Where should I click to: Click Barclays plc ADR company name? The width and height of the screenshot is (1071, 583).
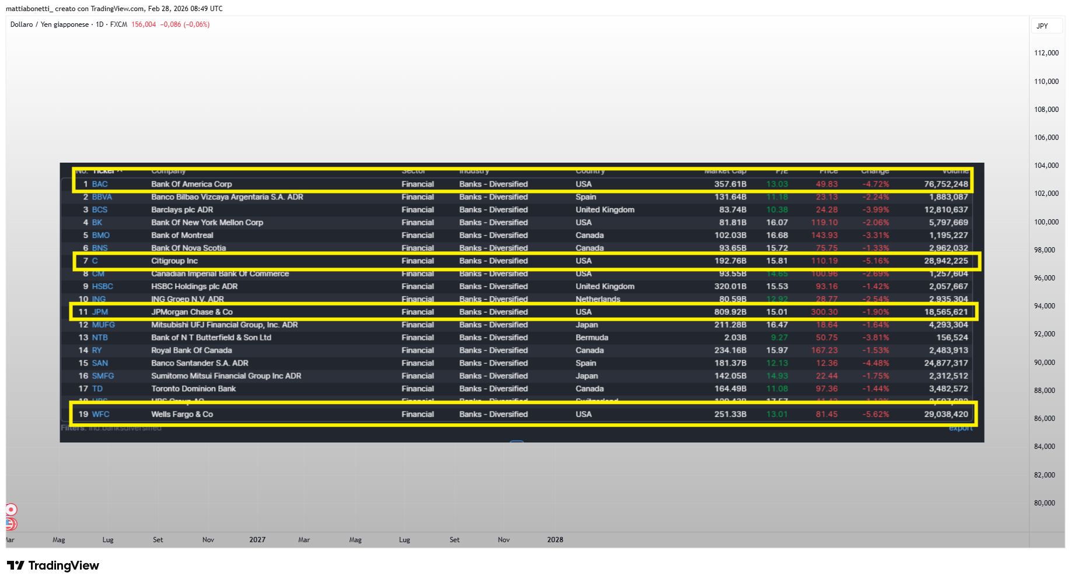coord(182,210)
